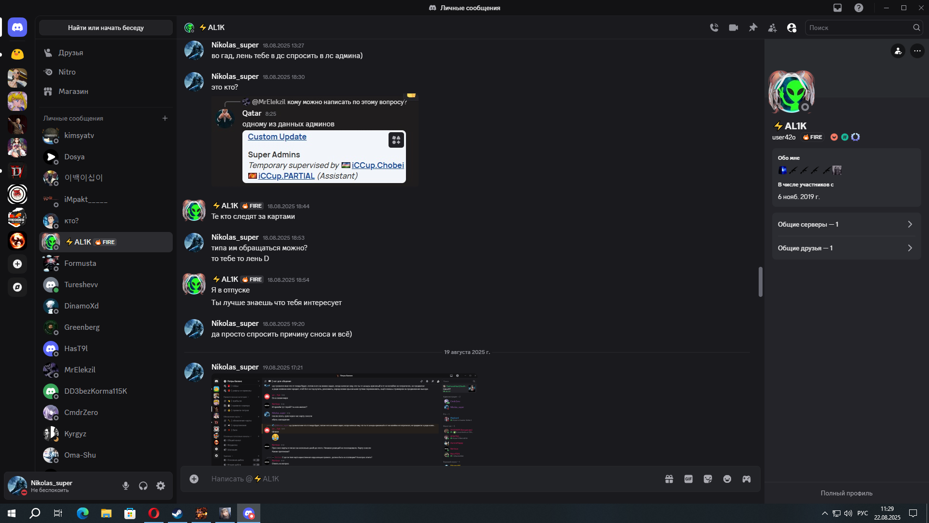929x523 pixels.
Task: Open Opera browser from the taskbar
Action: pos(154,513)
